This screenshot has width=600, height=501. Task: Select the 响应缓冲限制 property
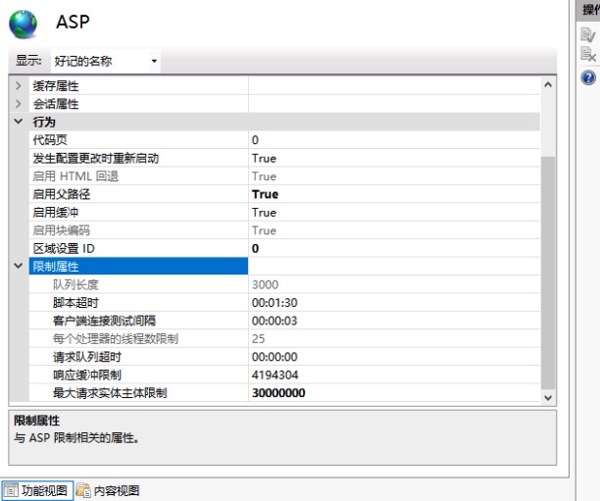pos(284,375)
